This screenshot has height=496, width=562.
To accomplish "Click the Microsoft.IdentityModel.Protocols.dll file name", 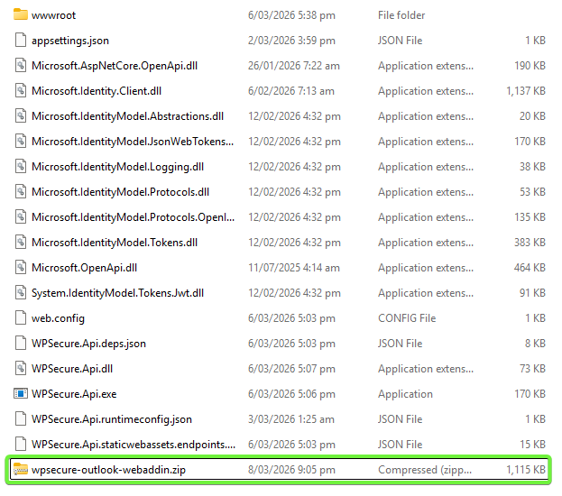I will [120, 192].
